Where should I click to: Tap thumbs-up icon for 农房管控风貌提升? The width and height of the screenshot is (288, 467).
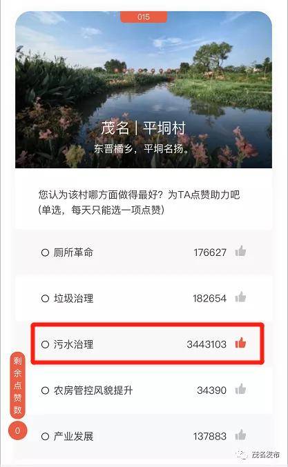click(x=240, y=389)
